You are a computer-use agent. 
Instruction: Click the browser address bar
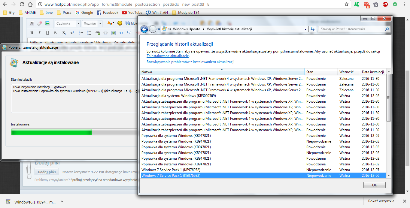(192, 5)
